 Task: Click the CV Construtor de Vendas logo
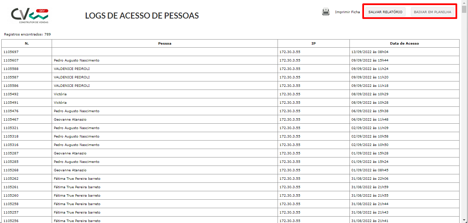(30, 16)
